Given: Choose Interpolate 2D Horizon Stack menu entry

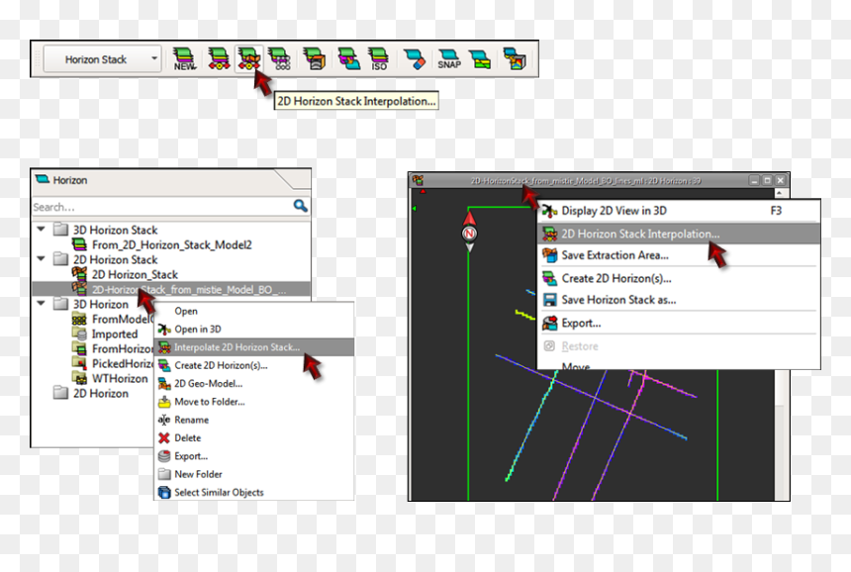Looking at the screenshot, I should pyautogui.click(x=254, y=347).
